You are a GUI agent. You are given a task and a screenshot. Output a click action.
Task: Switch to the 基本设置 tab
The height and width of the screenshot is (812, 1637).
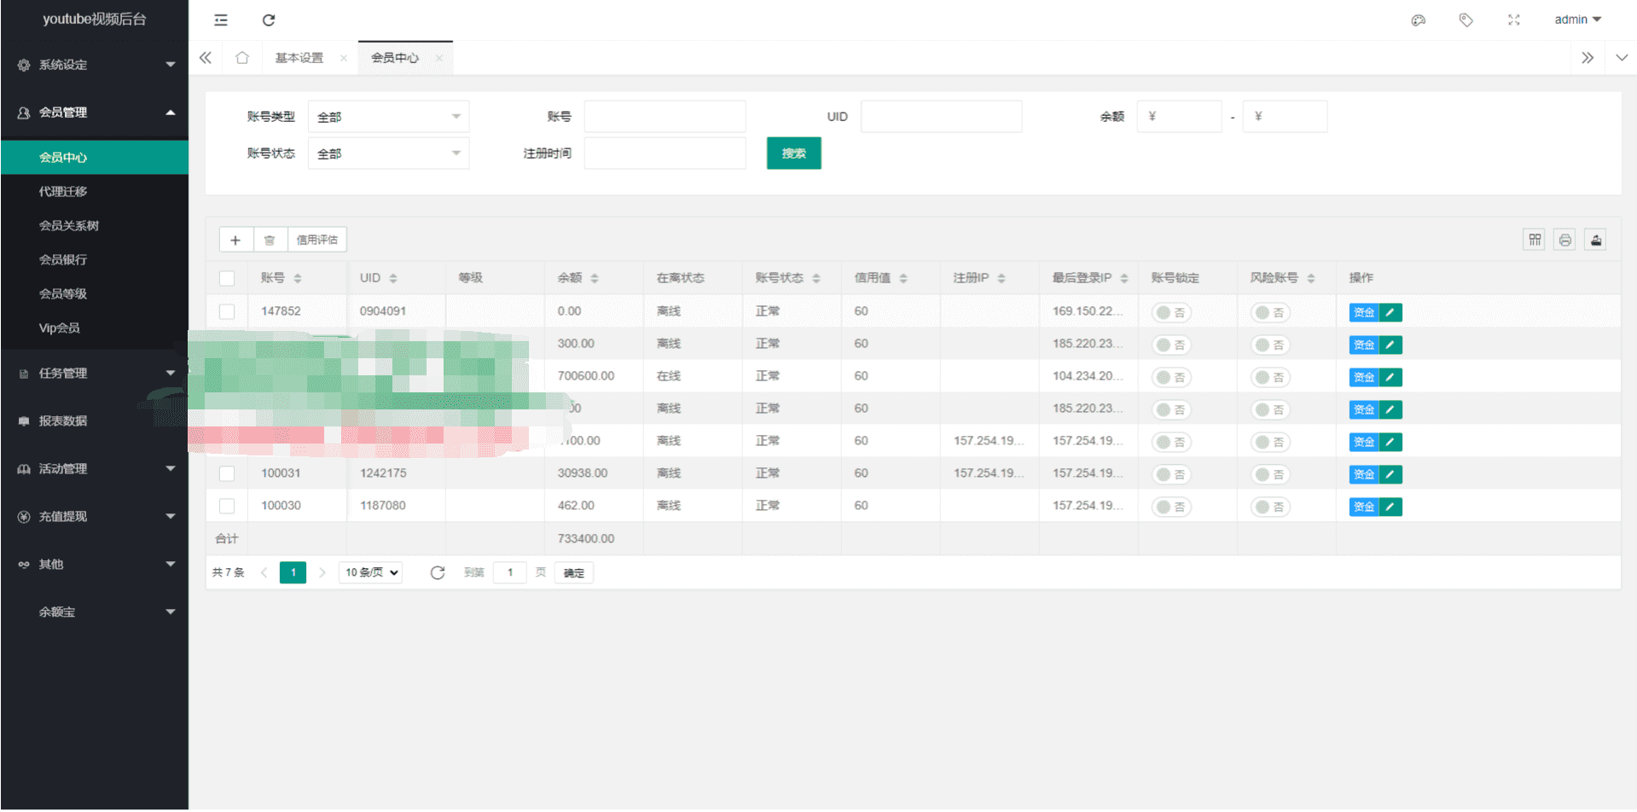(299, 58)
